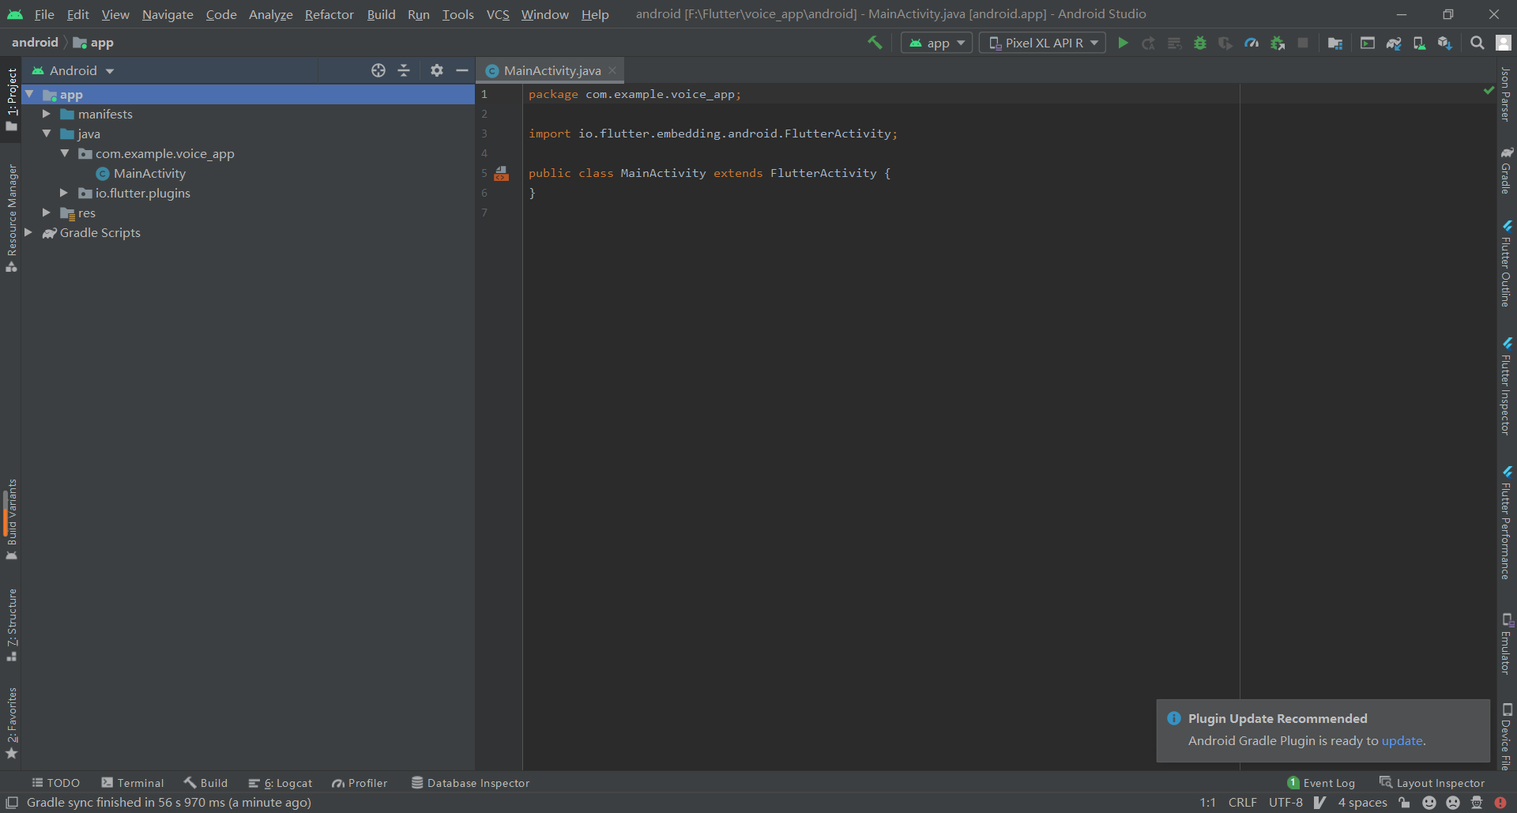Click the UTF-8 encoding in status bar
1517x813 pixels.
tap(1285, 803)
